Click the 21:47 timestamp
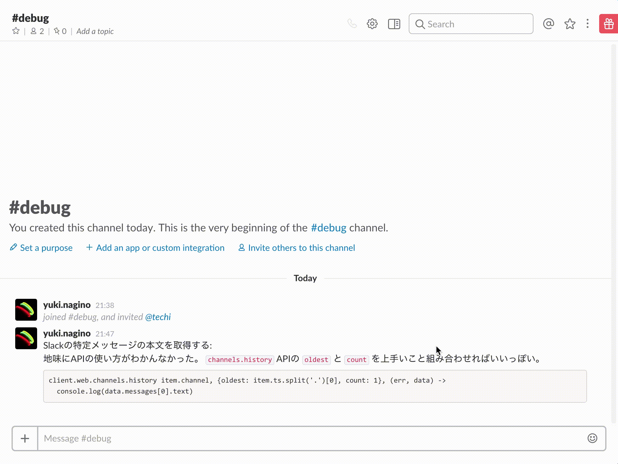This screenshot has height=464, width=618. click(x=105, y=334)
